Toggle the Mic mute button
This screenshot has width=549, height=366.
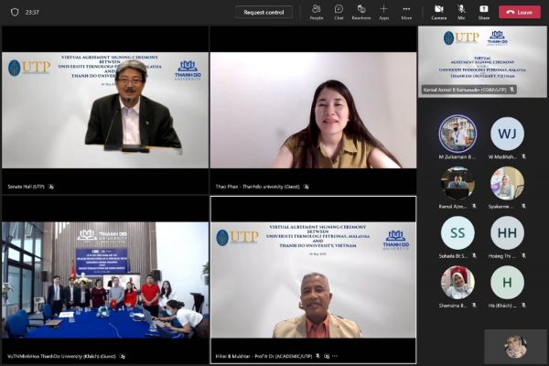(x=461, y=11)
